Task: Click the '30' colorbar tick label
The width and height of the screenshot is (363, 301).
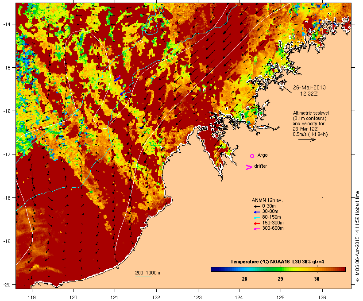Action: [x=317, y=279]
